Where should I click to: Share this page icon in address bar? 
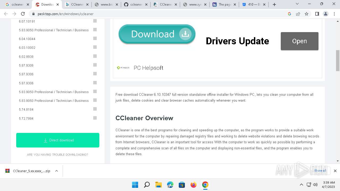tap(298, 14)
